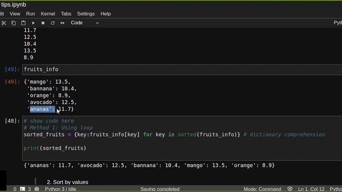Open the Help menu
The width and height of the screenshot is (342, 192).
pyautogui.click(x=106, y=14)
